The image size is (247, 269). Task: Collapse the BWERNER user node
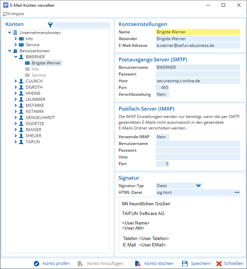pos(16,57)
